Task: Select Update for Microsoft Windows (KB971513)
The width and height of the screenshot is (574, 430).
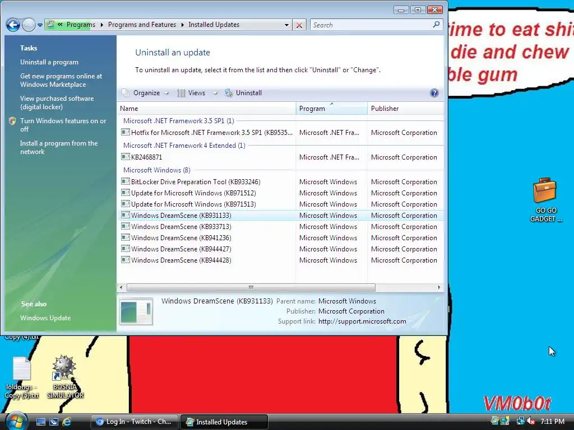Action: (281, 204)
